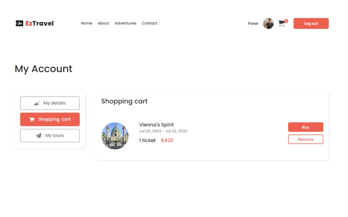Click the Log out button

tap(311, 23)
